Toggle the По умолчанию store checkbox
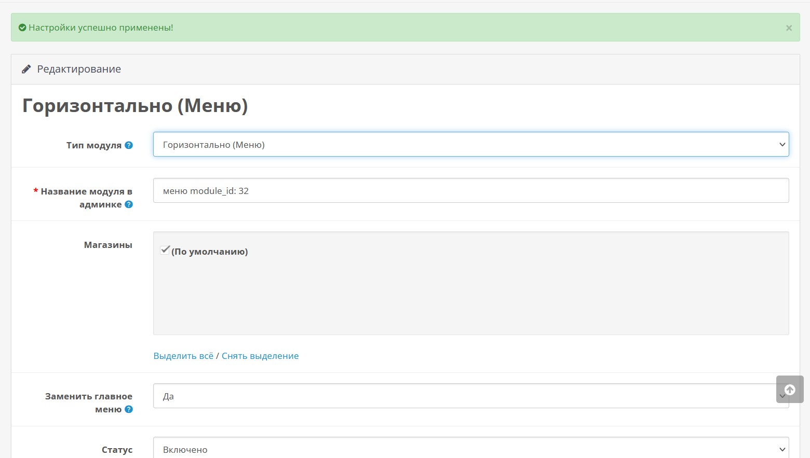Screen dimensions: 810x458 (165, 251)
